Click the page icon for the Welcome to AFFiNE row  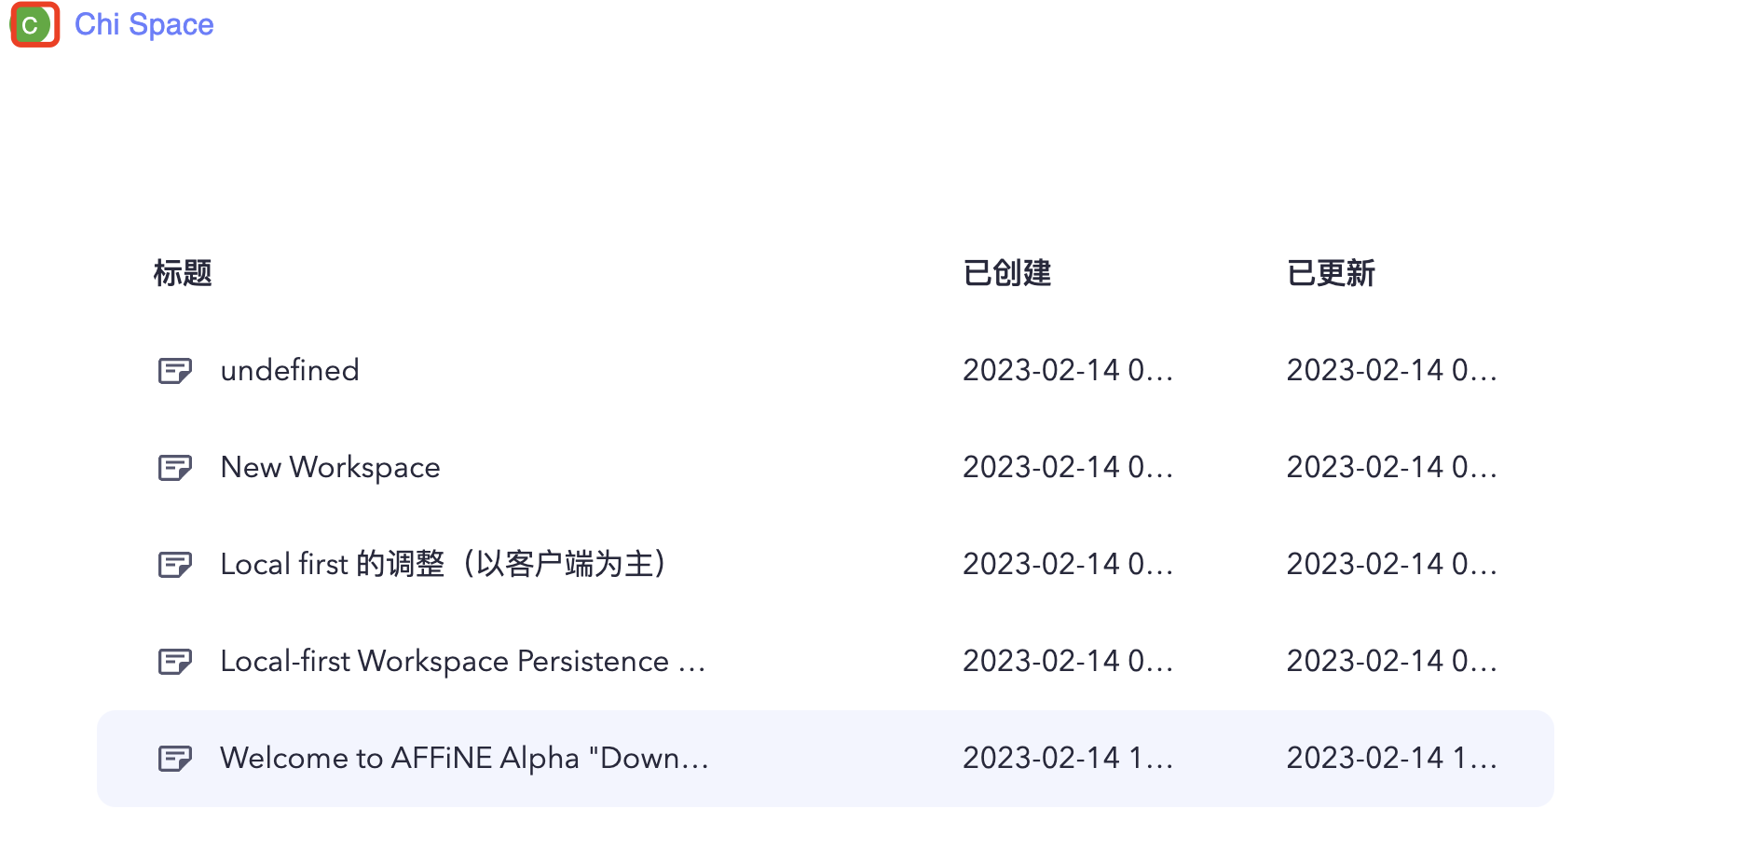175,758
